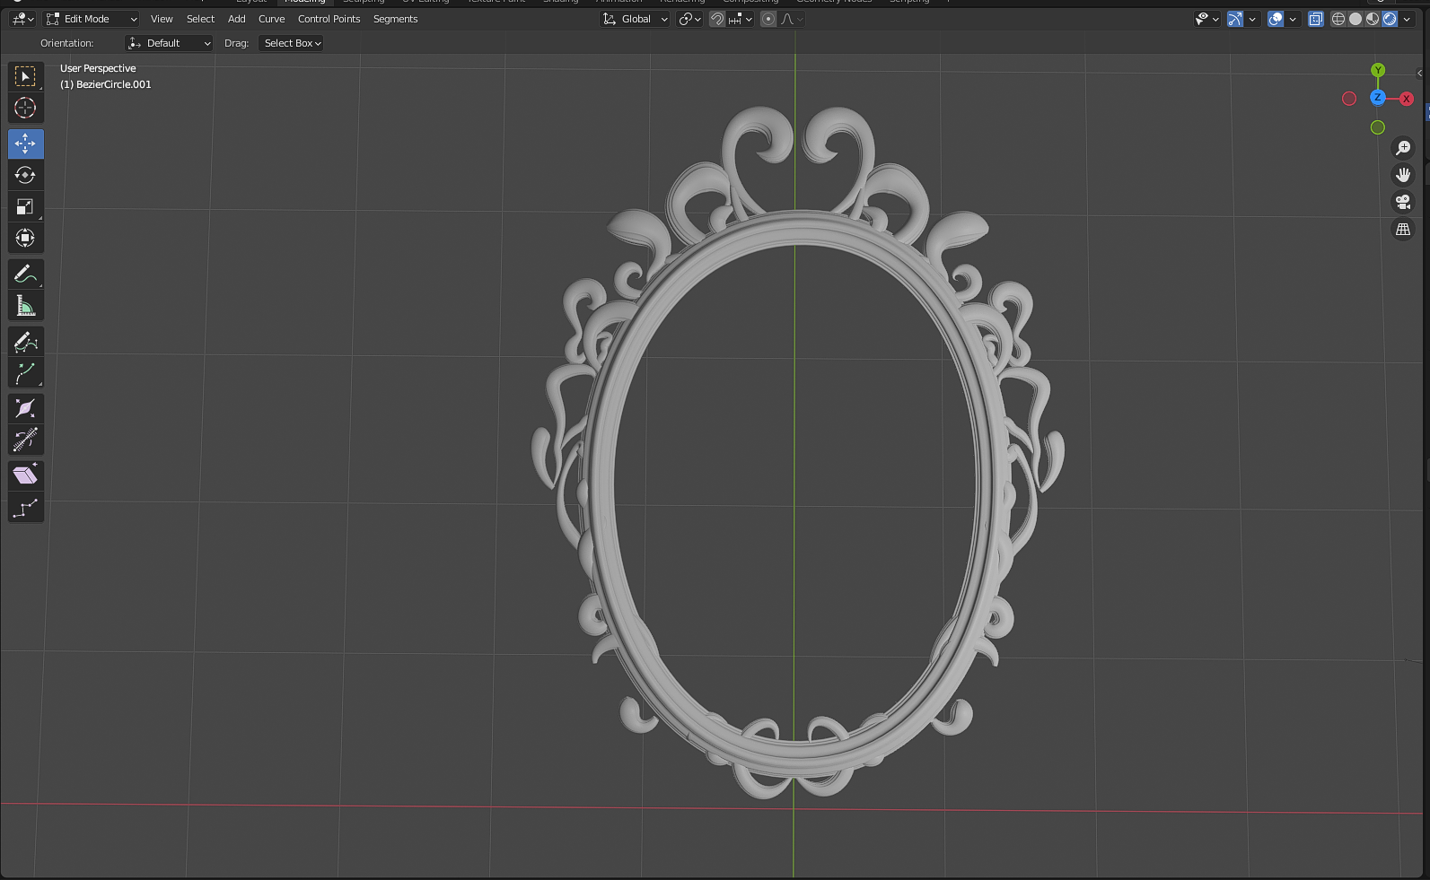Open snapping options dropdown
The height and width of the screenshot is (880, 1430).
[740, 19]
